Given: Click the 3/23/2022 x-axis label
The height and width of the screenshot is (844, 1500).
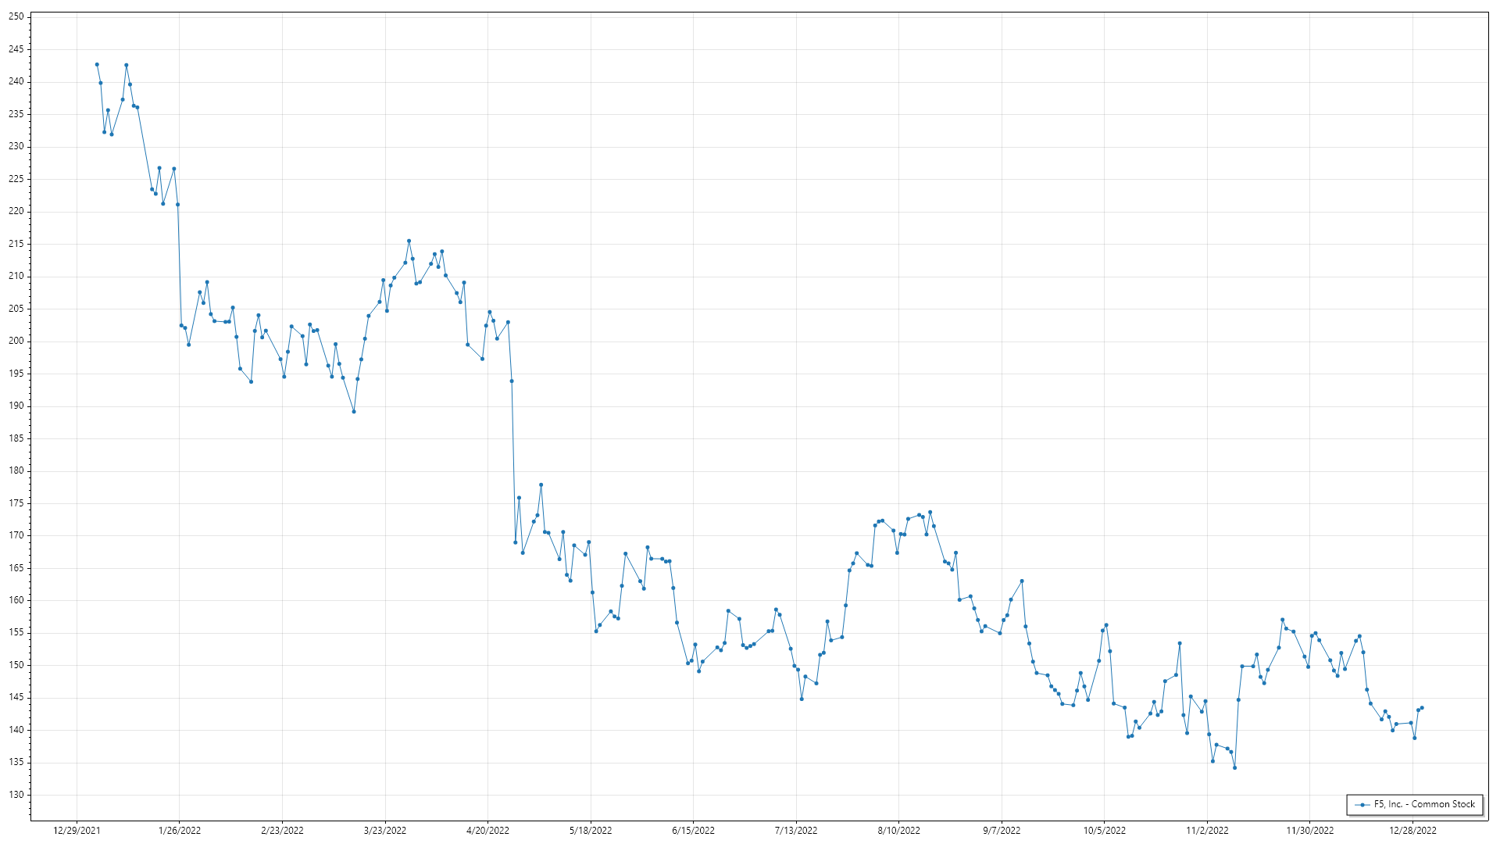Looking at the screenshot, I should tap(385, 831).
